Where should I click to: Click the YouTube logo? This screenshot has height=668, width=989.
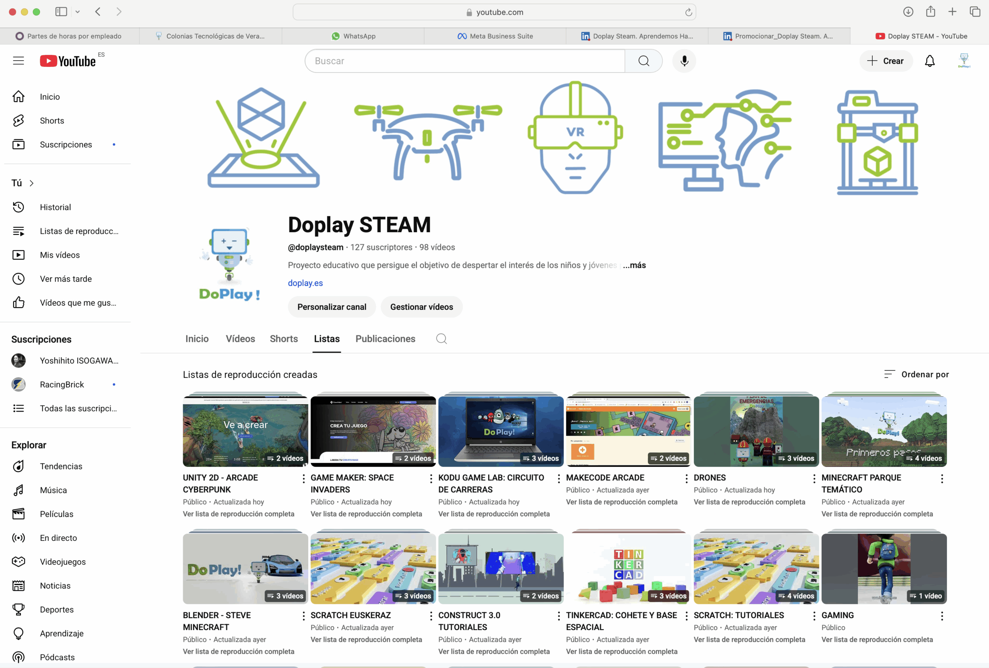point(68,60)
